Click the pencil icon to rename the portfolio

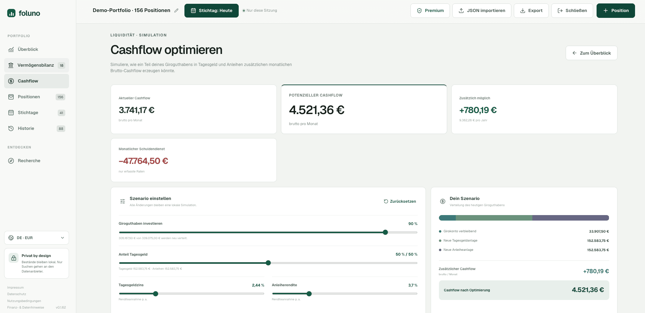click(x=176, y=11)
